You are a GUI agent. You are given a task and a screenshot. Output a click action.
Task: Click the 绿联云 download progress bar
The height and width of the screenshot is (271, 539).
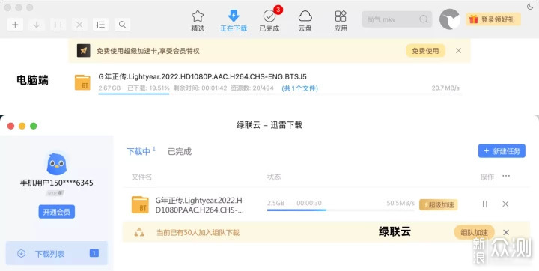[341, 210]
